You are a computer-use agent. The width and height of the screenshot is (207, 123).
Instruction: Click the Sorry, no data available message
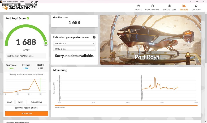pyautogui.click(x=74, y=56)
